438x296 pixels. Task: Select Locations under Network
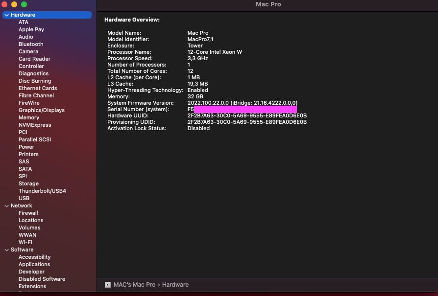pos(31,220)
